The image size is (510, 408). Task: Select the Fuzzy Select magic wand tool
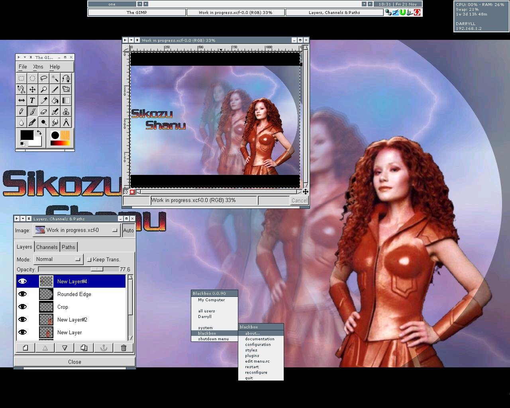click(x=55, y=78)
